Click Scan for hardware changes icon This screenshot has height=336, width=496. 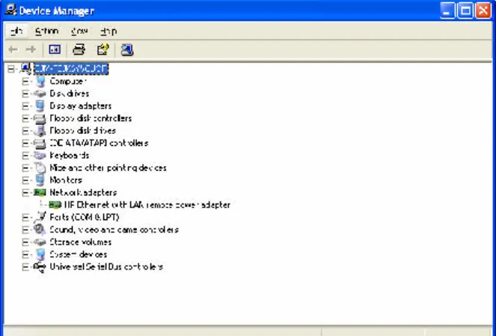click(127, 49)
